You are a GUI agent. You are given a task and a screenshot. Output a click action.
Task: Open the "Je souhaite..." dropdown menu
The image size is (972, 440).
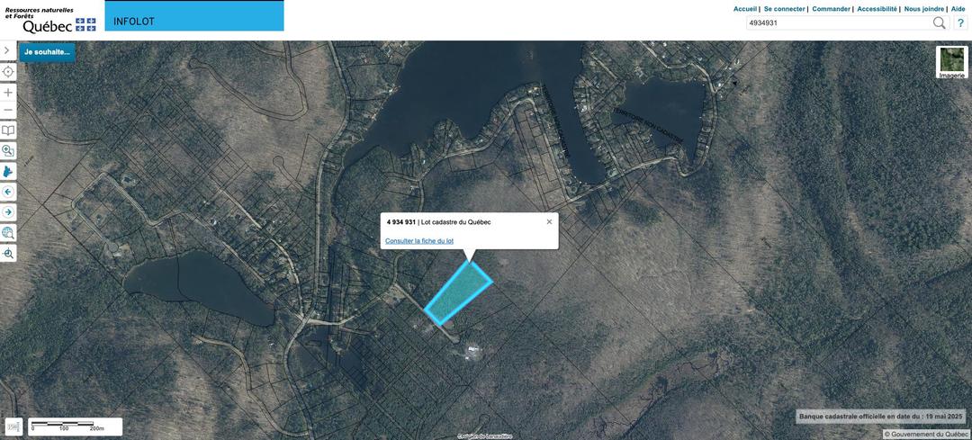[47, 52]
